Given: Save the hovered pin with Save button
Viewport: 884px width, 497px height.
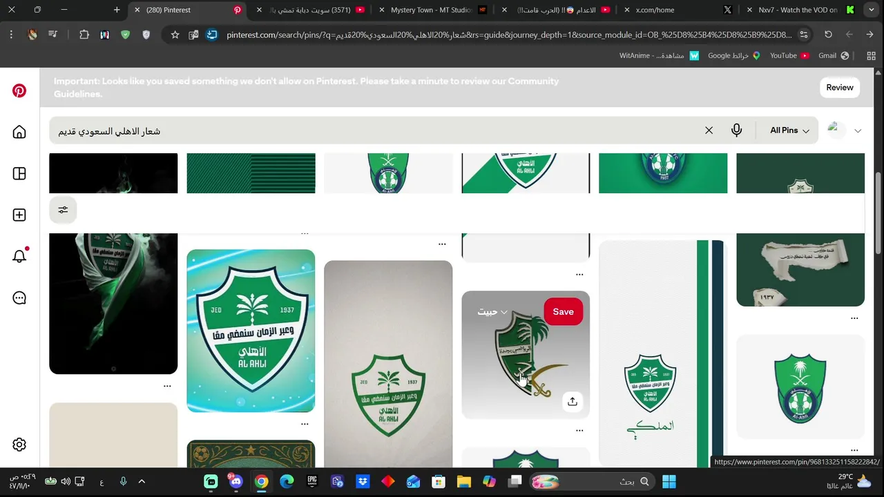Looking at the screenshot, I should pyautogui.click(x=563, y=311).
